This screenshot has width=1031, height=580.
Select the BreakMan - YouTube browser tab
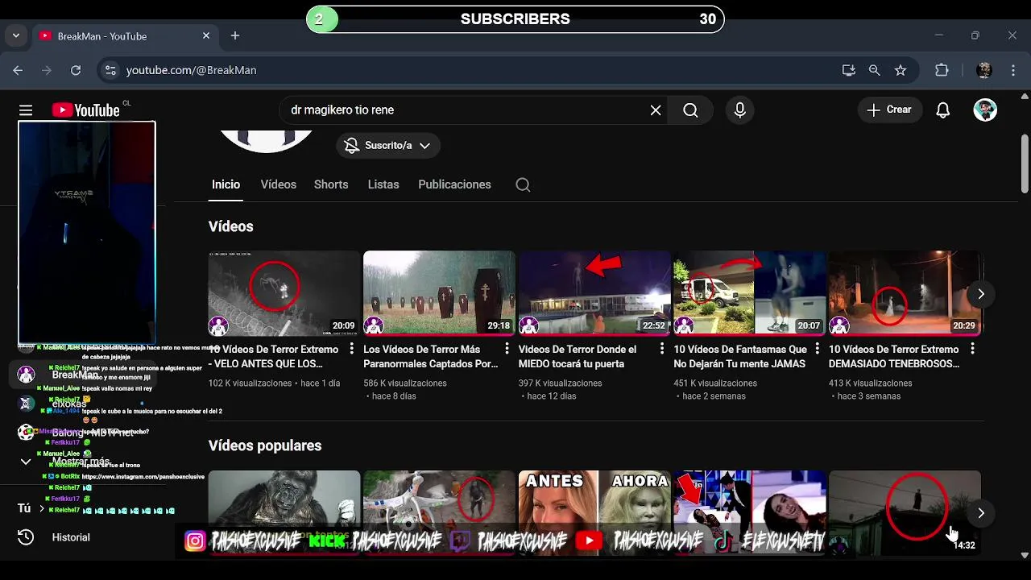coord(125,36)
